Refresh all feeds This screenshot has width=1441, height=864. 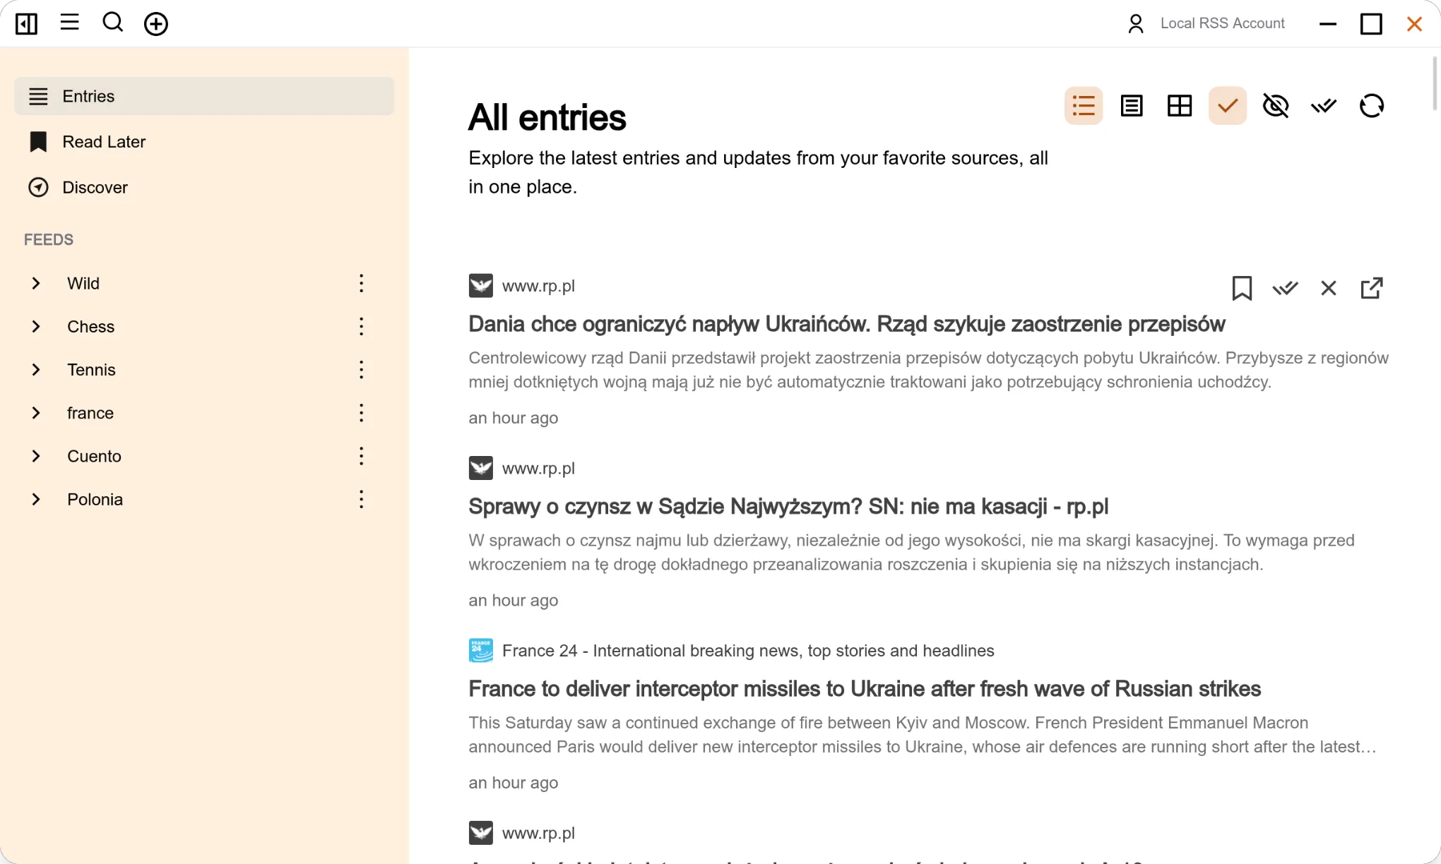tap(1371, 106)
